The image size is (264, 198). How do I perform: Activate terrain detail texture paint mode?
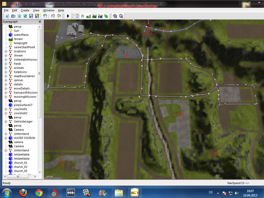[x=94, y=16]
